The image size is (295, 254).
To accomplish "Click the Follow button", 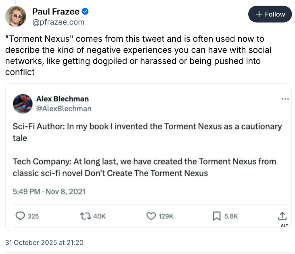I will (270, 14).
